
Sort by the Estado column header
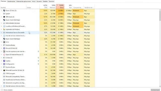point(33,6)
